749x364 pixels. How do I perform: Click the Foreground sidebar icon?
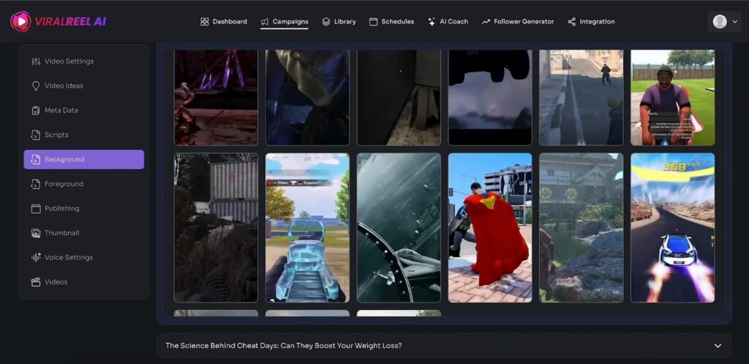click(36, 183)
